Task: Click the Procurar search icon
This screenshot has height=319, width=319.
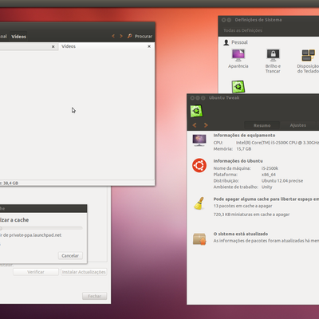Action: pos(129,36)
